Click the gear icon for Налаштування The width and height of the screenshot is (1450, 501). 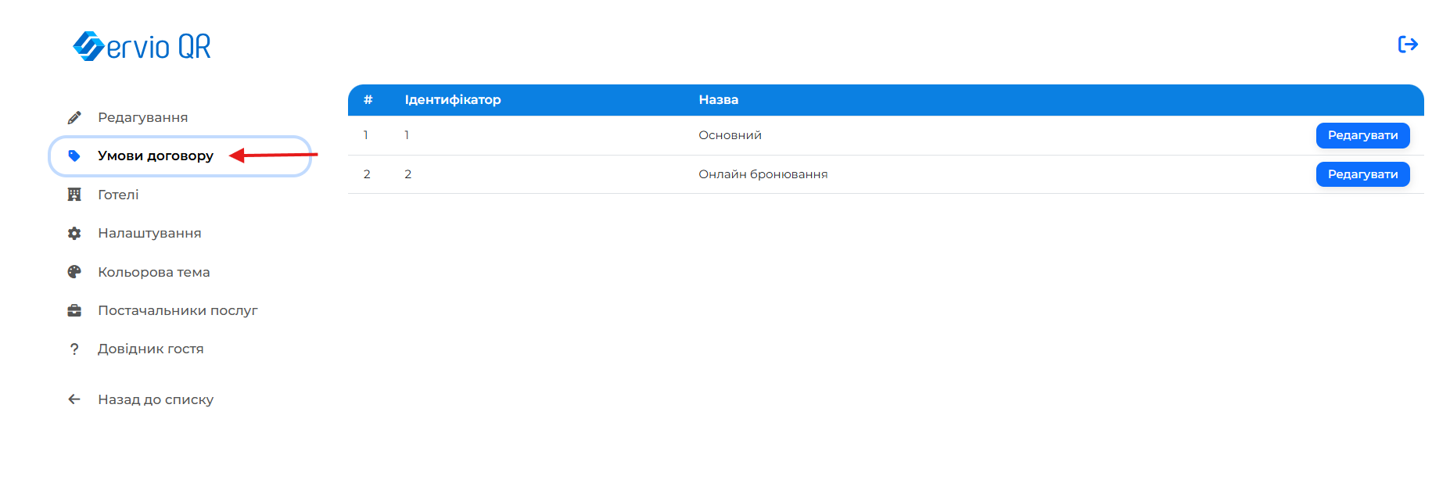pyautogui.click(x=74, y=233)
